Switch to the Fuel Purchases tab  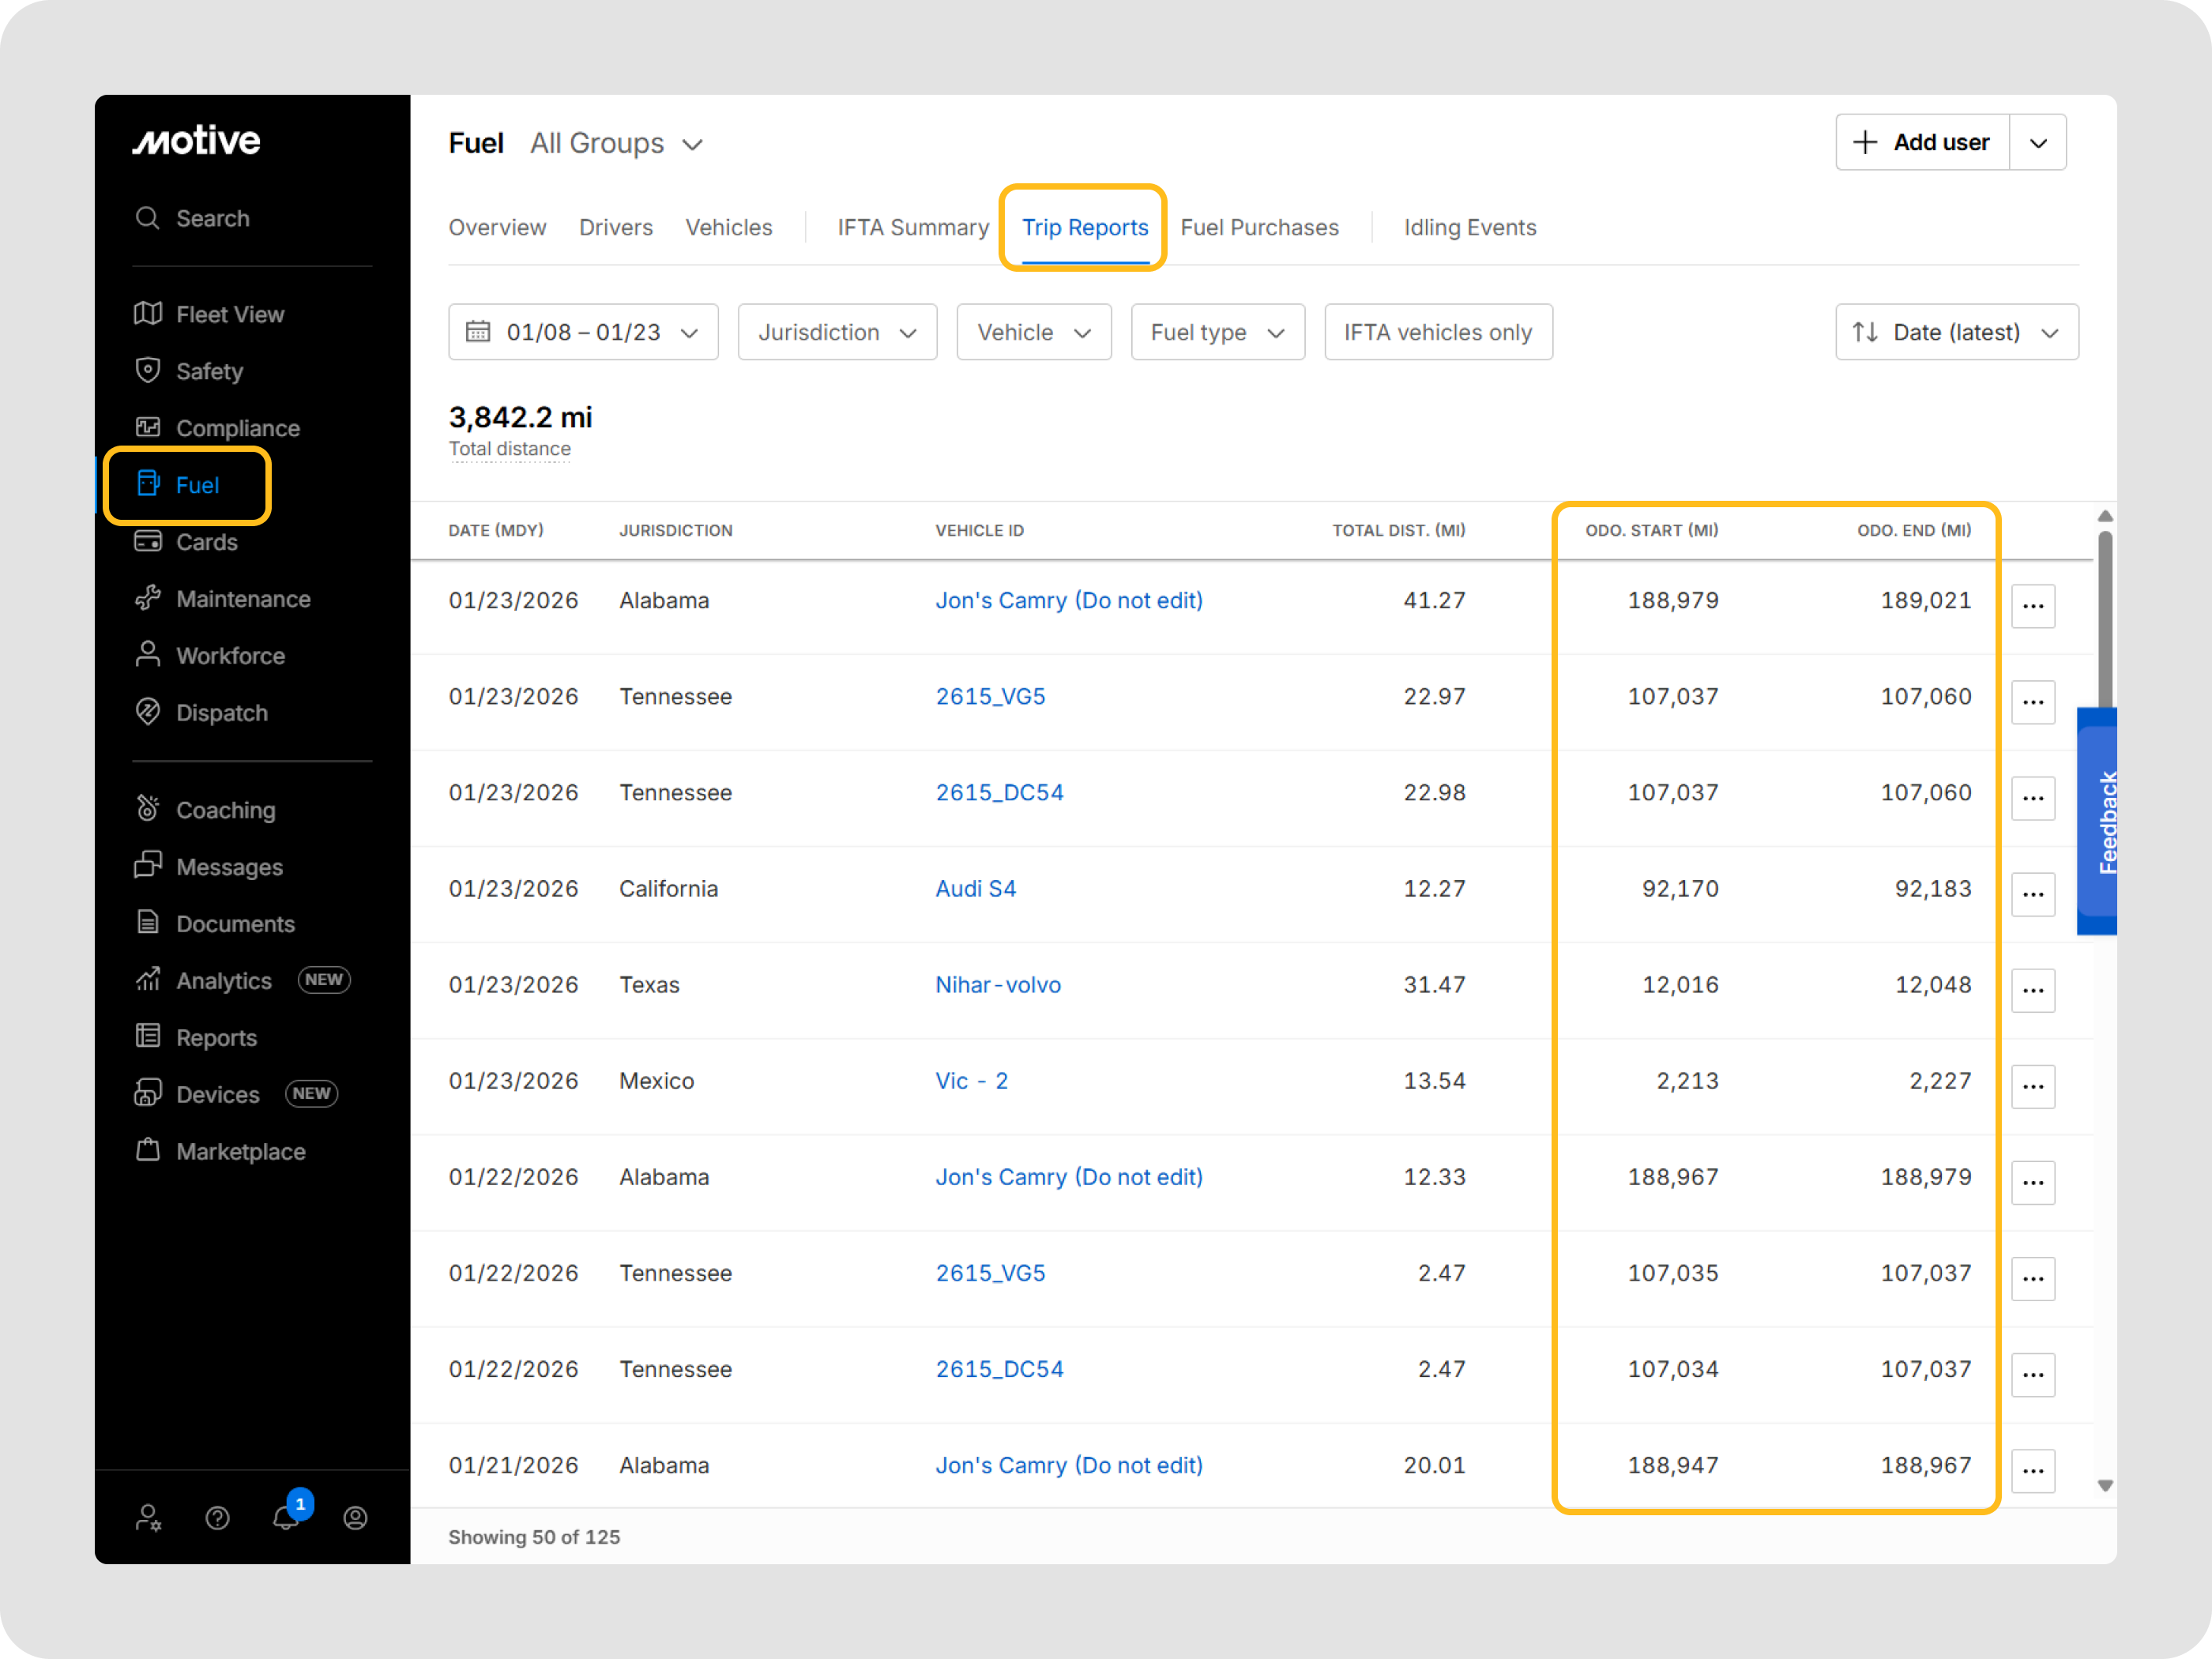click(x=1259, y=228)
